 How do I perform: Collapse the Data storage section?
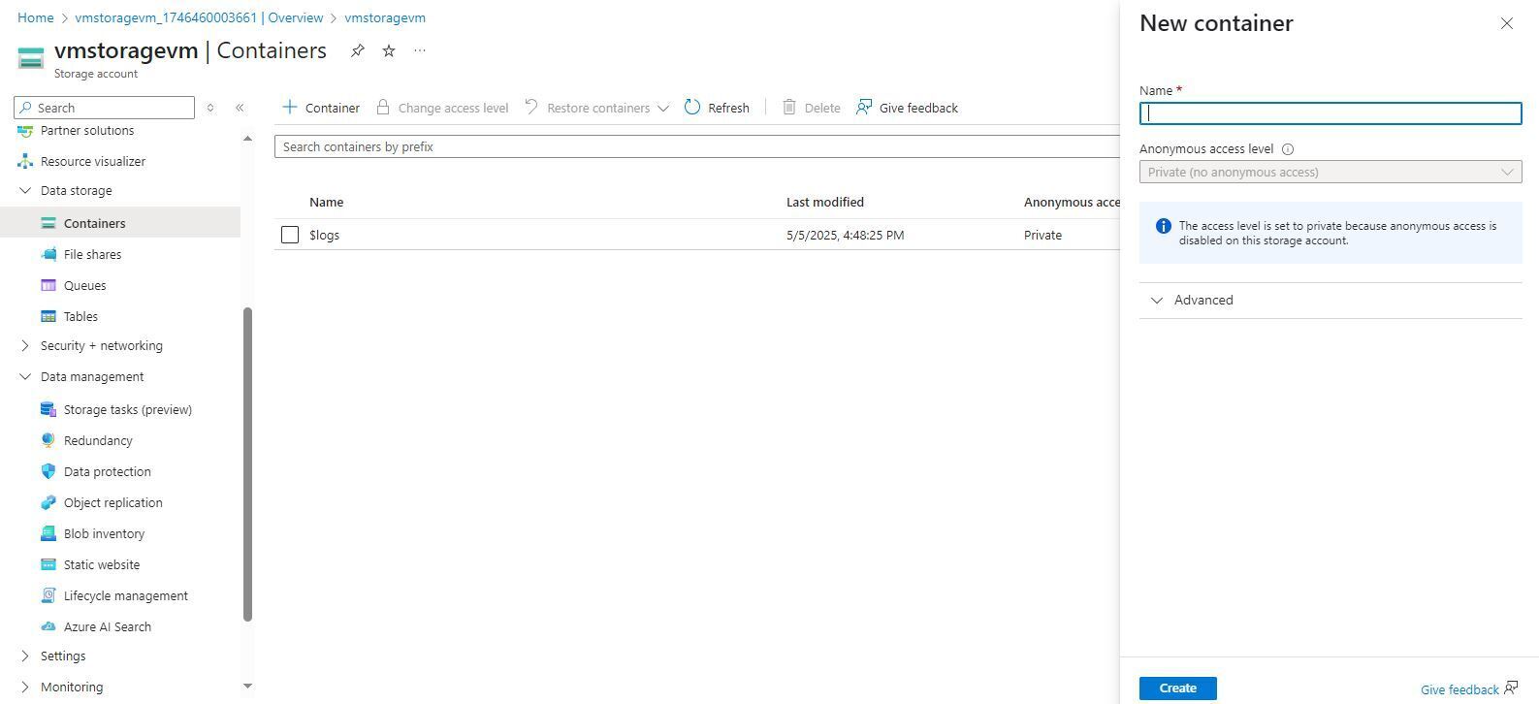25,190
